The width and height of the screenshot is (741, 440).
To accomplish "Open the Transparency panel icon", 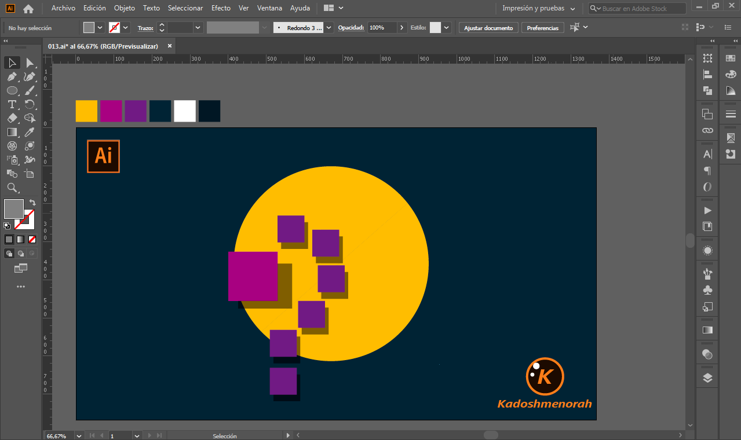I will click(707, 354).
